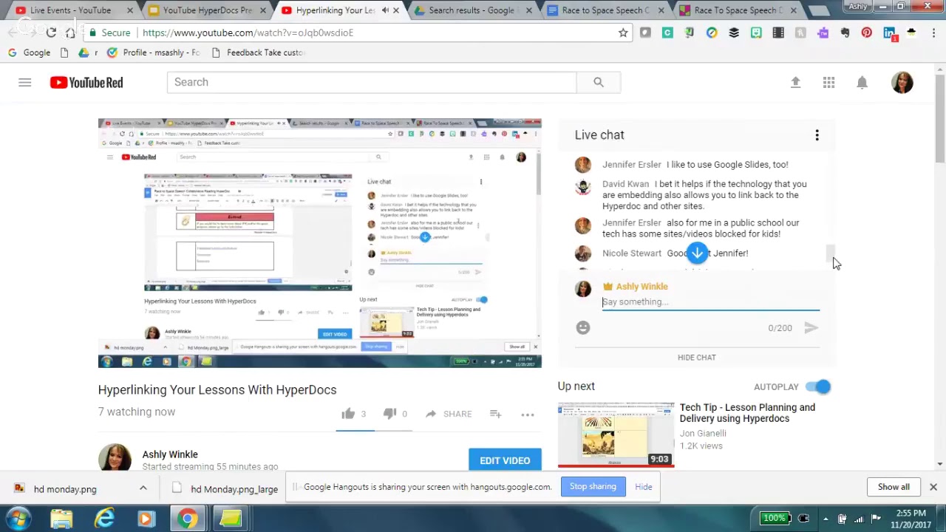Click the live chat scrollbar thumb
946x532 pixels.
(830, 253)
